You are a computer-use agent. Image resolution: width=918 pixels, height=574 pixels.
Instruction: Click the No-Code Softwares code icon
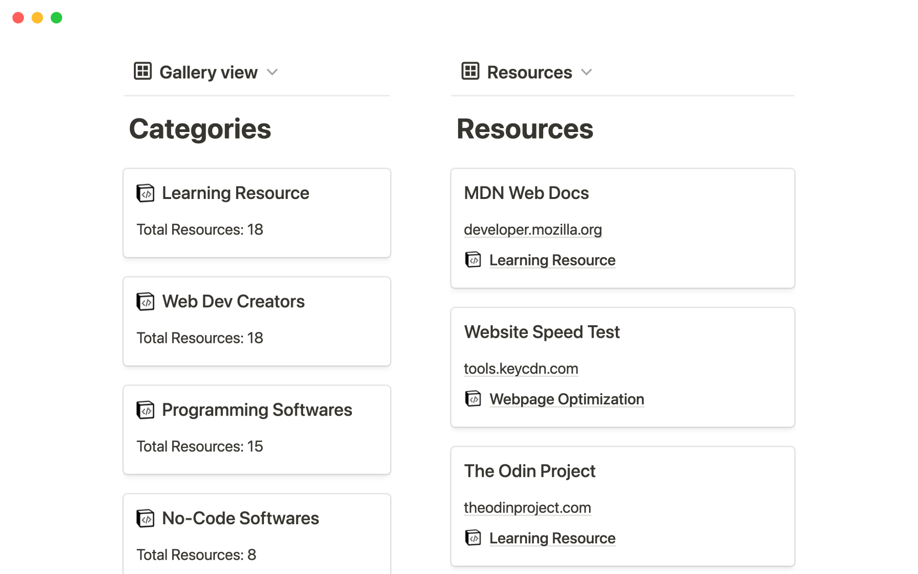coord(145,519)
